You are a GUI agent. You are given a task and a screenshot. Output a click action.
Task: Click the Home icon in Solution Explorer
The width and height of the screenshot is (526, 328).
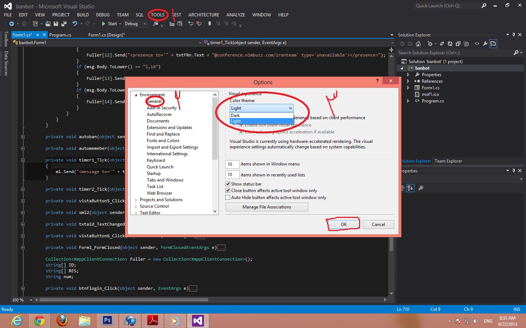click(x=418, y=44)
